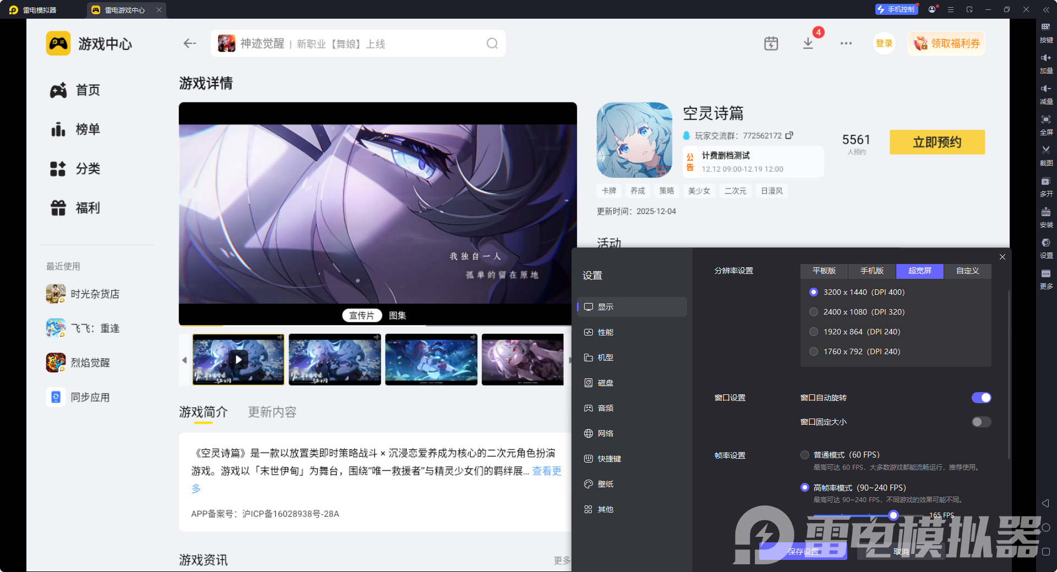Switch to the 手机版 resolution tab
1057x572 pixels.
coord(871,271)
